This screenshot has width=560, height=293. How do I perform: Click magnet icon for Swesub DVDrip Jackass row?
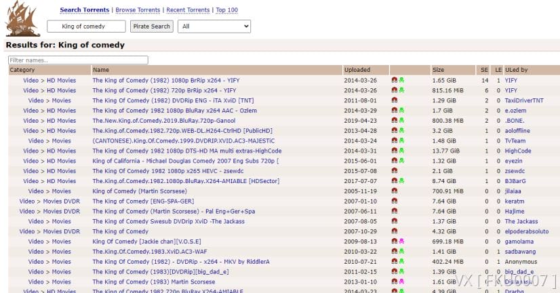point(395,221)
